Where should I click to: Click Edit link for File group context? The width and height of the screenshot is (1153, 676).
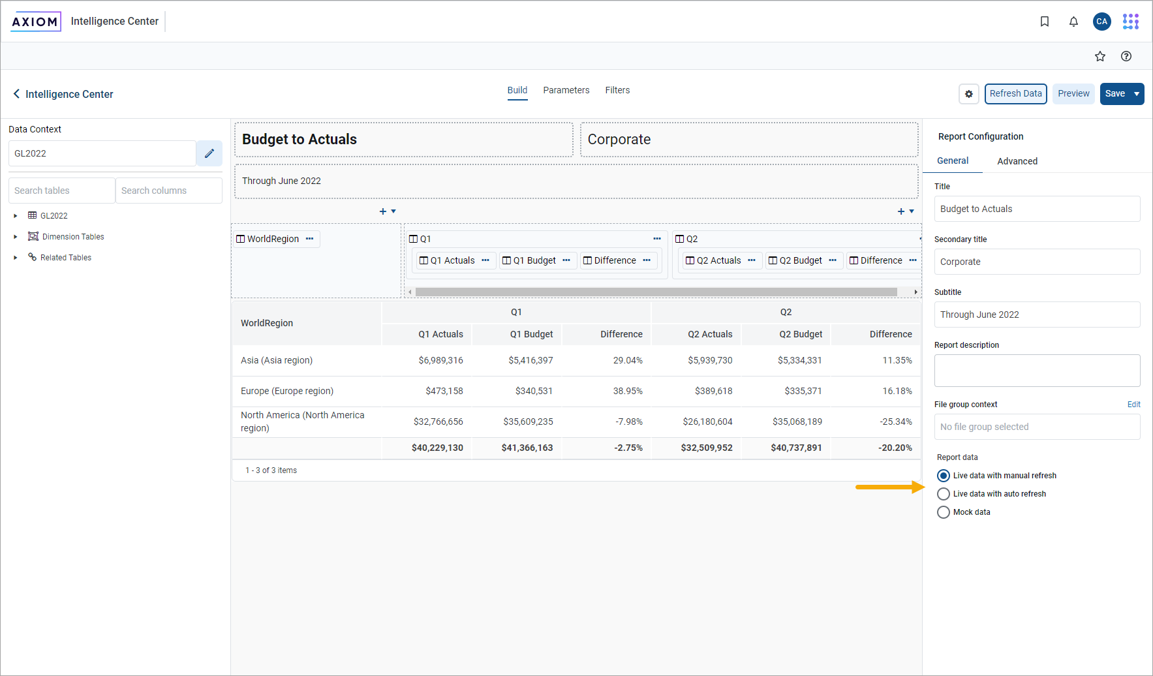pos(1133,405)
